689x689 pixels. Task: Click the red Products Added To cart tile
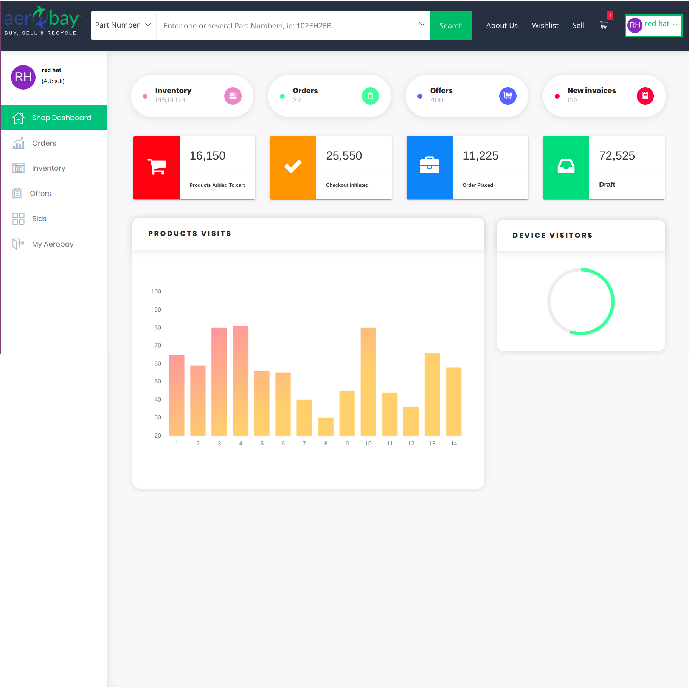157,168
